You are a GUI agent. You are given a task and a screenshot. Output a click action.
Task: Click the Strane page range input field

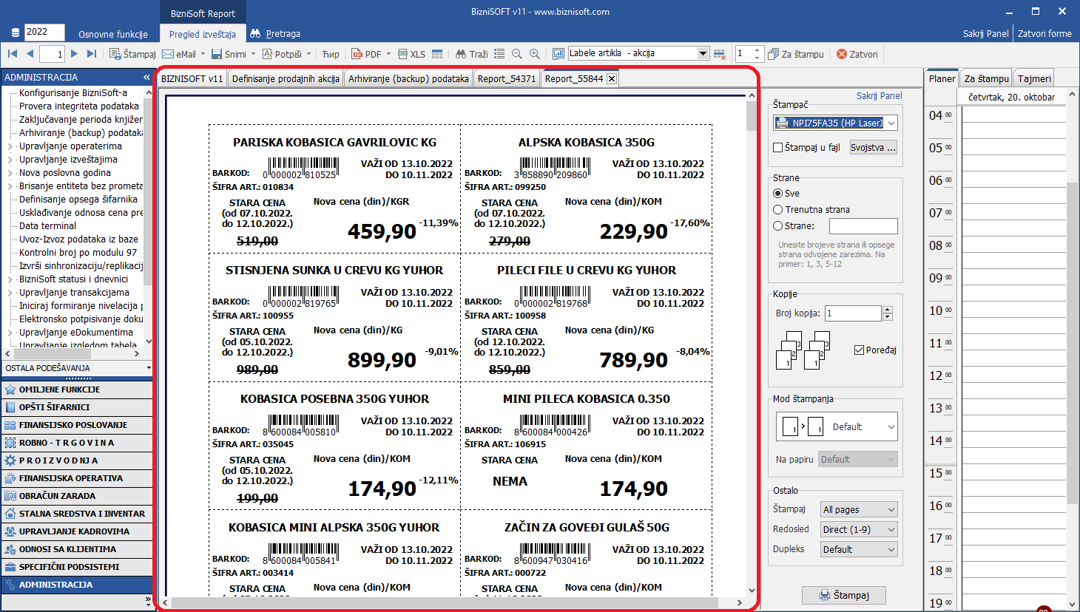click(863, 226)
